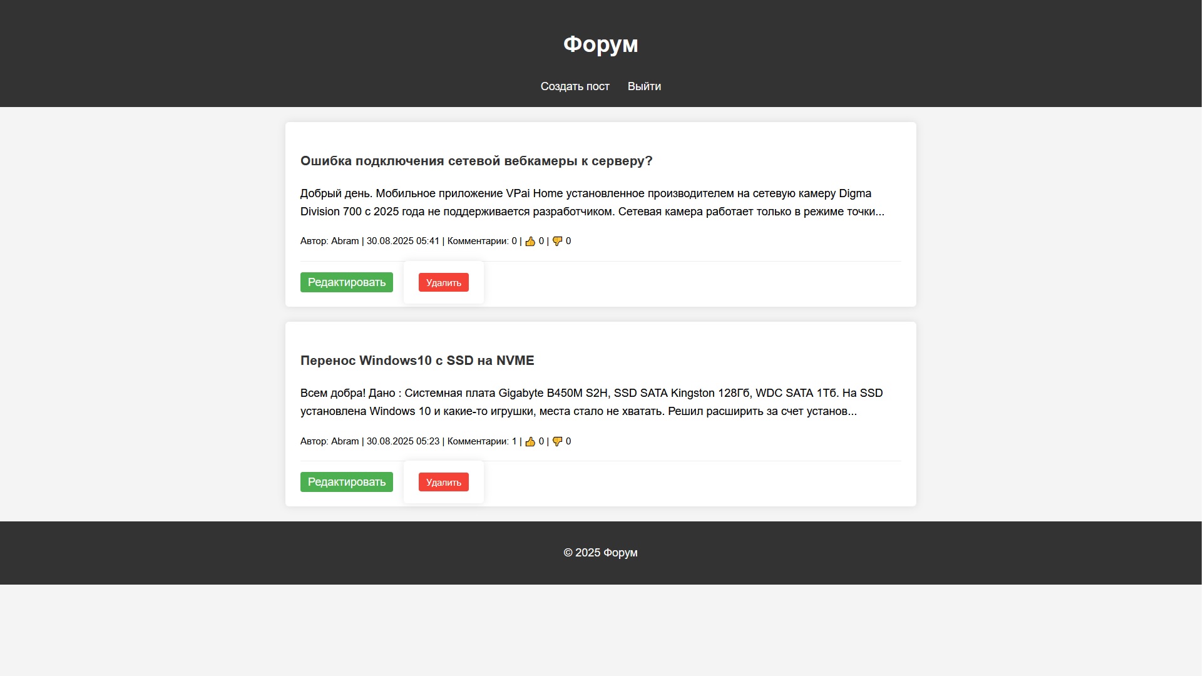Open the 'Создать пост' navigation link
Image resolution: width=1203 pixels, height=676 pixels.
(x=575, y=86)
